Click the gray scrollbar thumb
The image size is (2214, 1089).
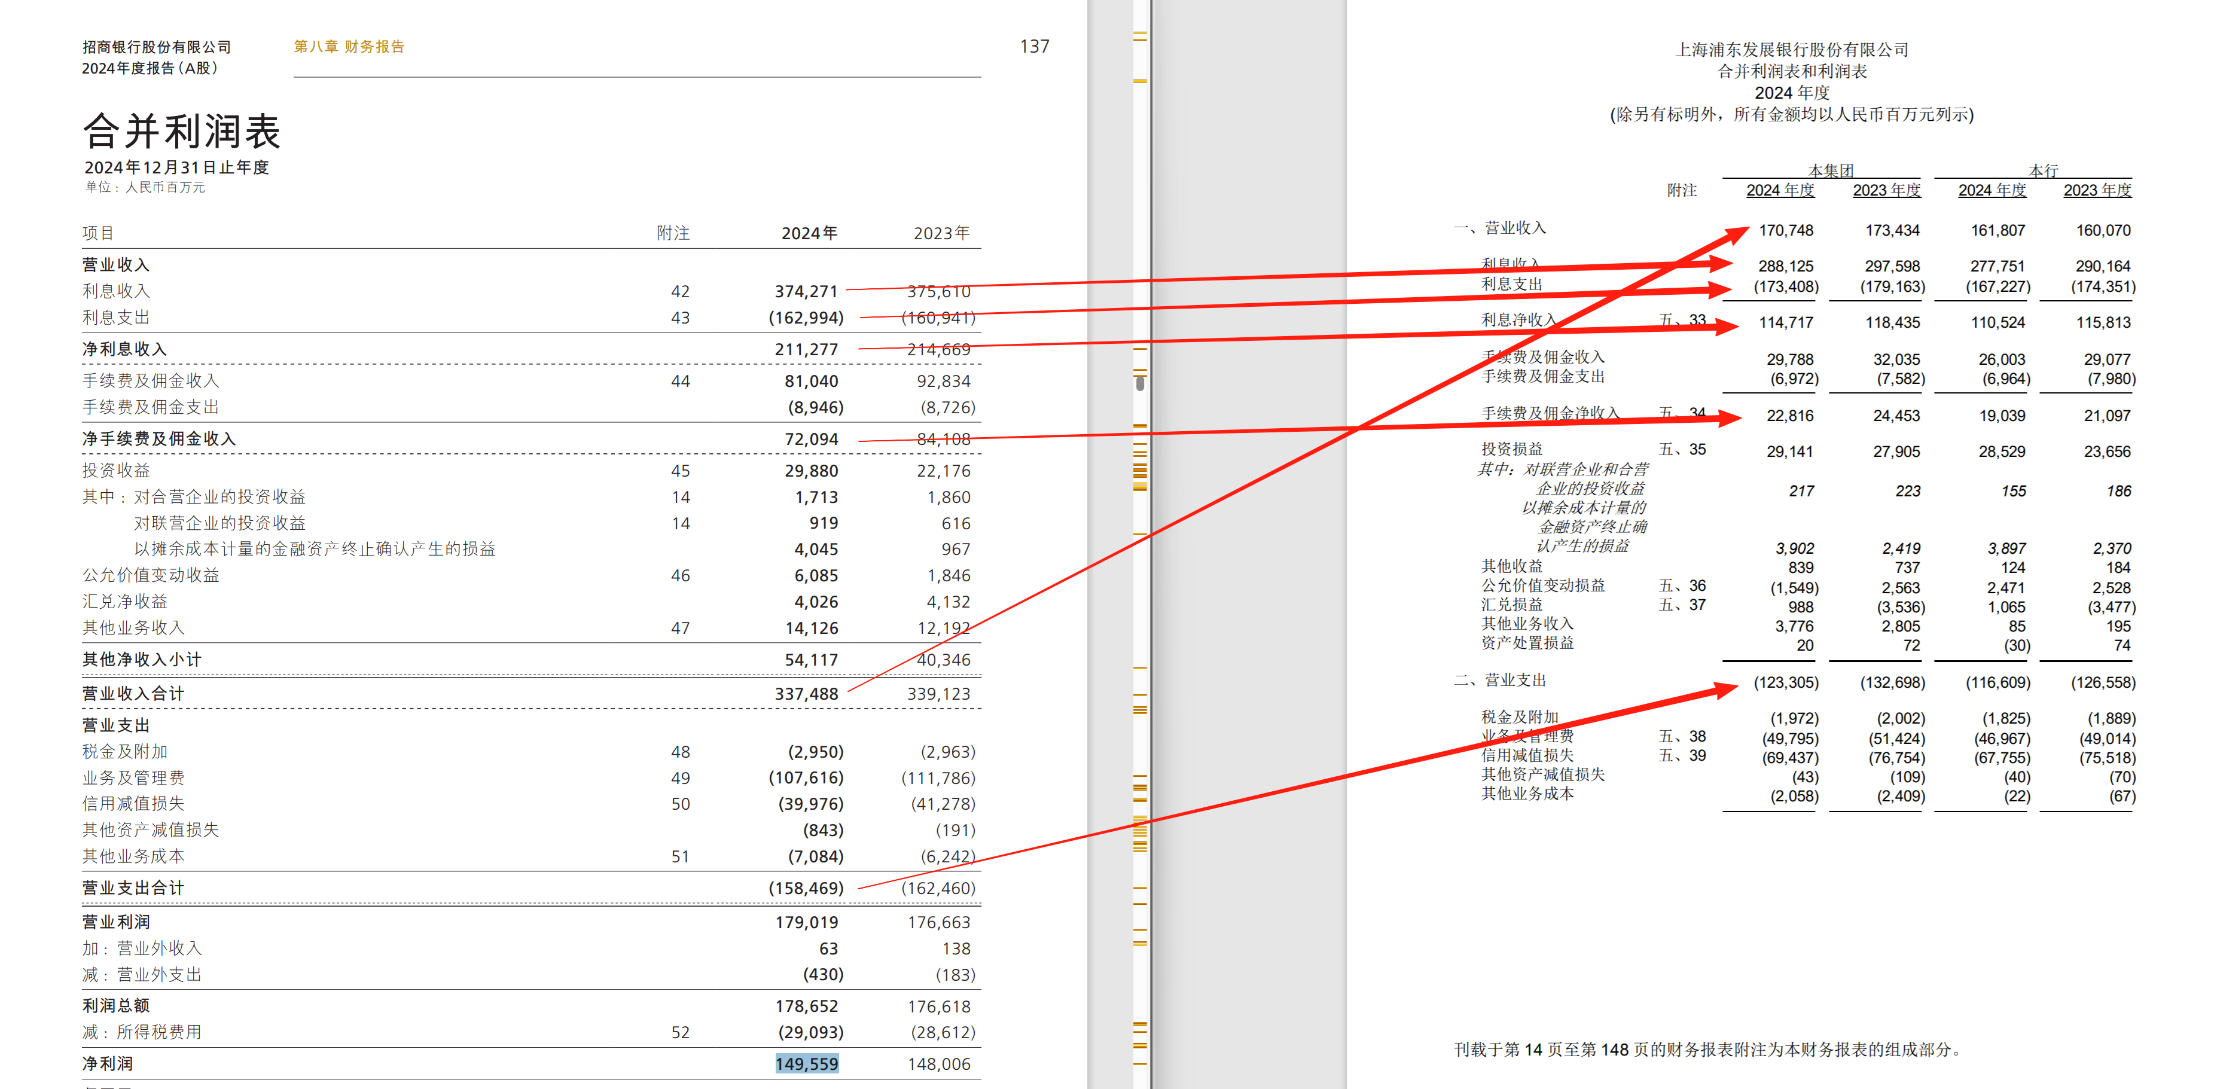pyautogui.click(x=1140, y=383)
